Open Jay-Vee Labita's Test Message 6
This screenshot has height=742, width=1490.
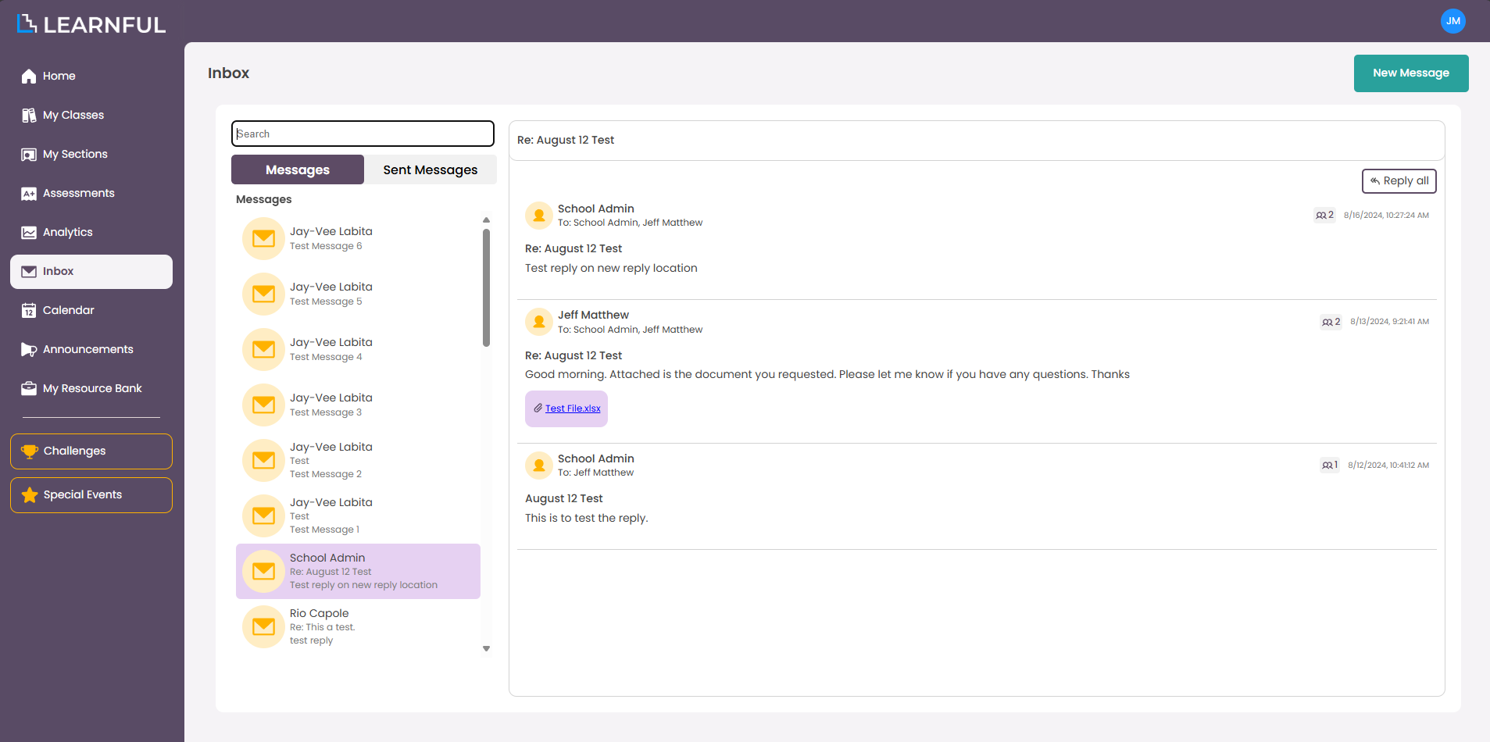358,238
